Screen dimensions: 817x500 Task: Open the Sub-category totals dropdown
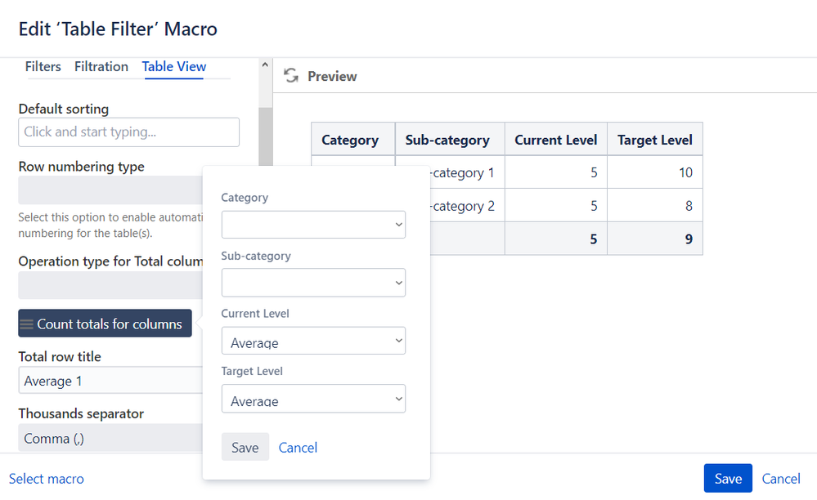(x=313, y=283)
